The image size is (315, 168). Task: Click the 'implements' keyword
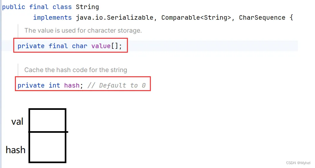pos(52,17)
